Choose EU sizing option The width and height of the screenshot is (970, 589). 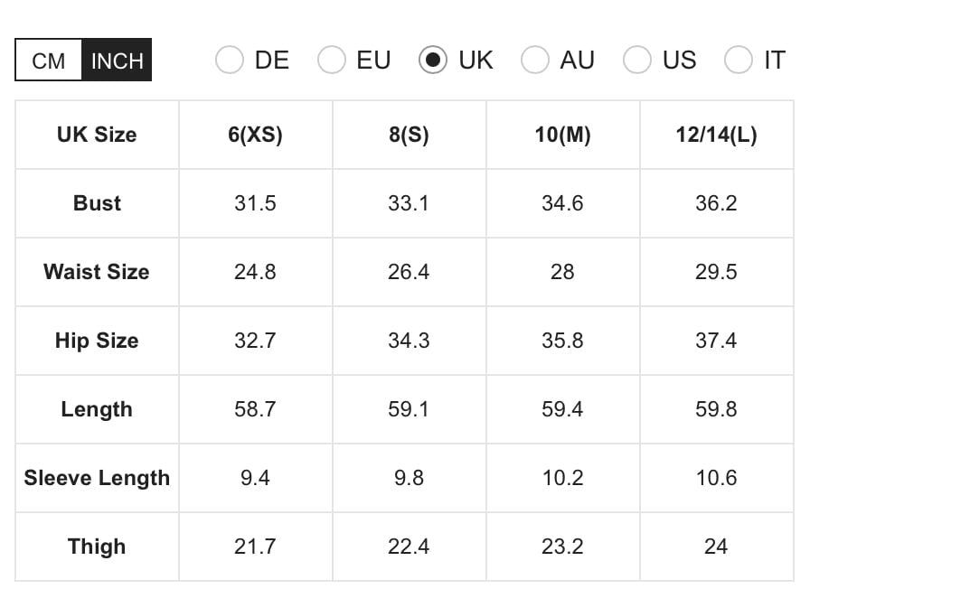(332, 61)
